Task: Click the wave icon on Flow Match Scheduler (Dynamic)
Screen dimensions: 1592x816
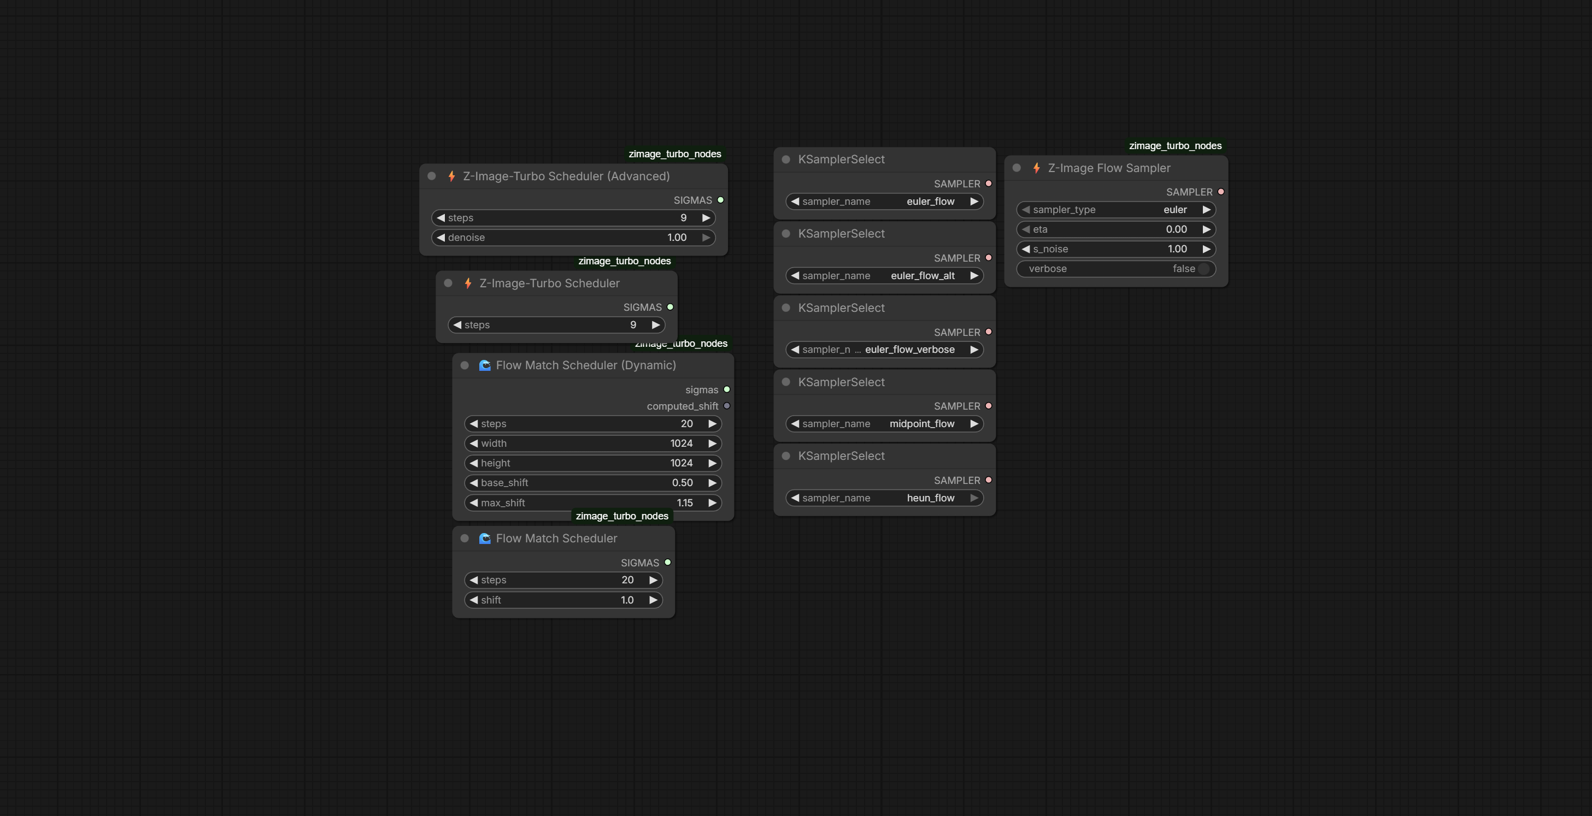Action: pos(485,366)
